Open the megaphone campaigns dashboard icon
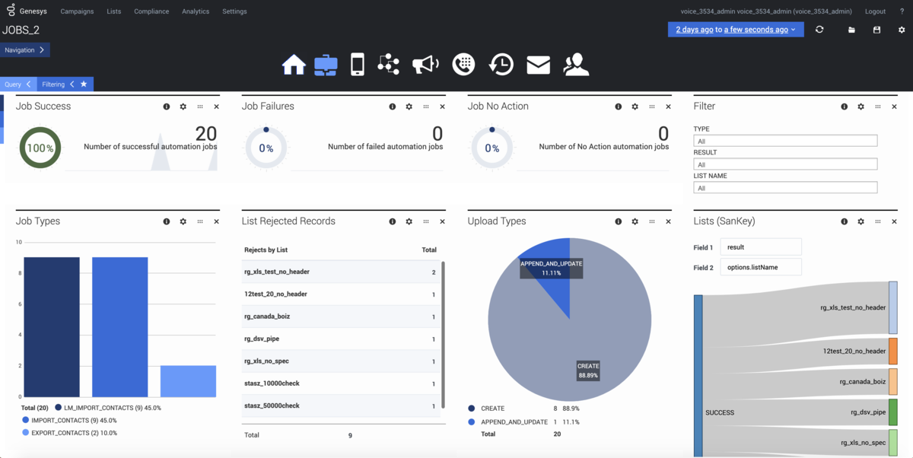The image size is (913, 458). coord(425,65)
